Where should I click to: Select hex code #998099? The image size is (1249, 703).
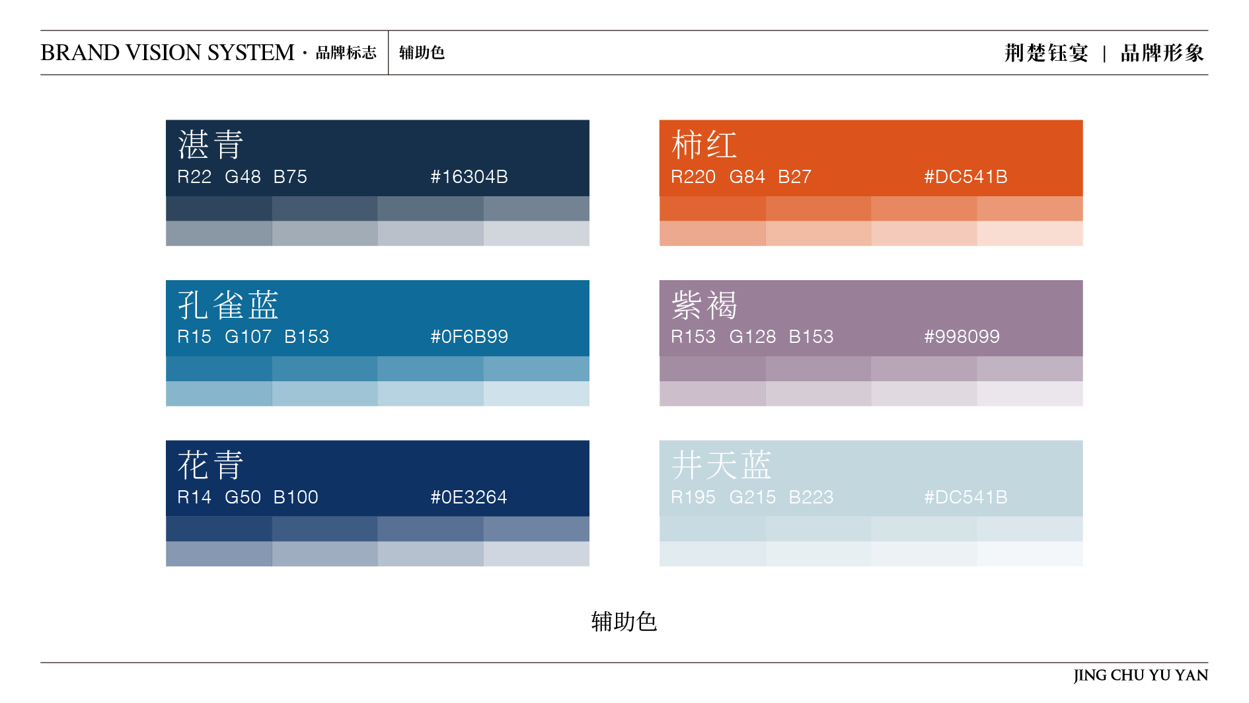tap(962, 337)
